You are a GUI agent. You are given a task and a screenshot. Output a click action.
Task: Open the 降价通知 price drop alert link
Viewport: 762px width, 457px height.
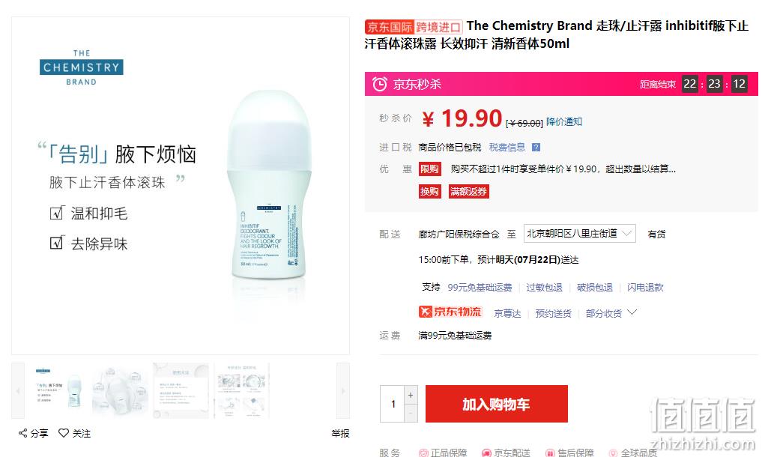pos(564,121)
